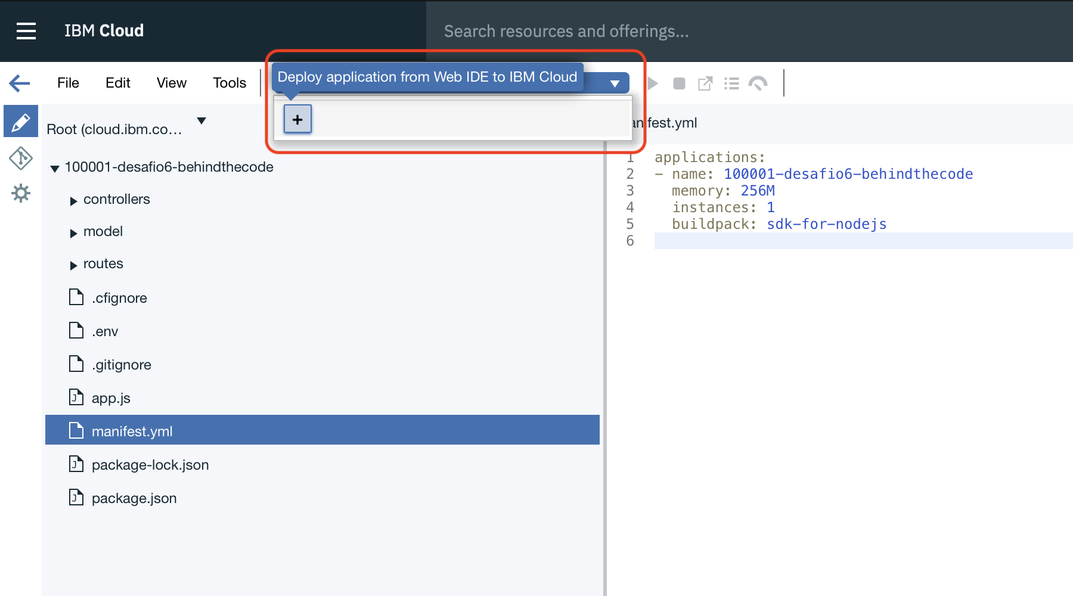Click the line 'memory: 256M' in editor
Image resolution: width=1073 pixels, height=596 pixels.
click(x=723, y=191)
